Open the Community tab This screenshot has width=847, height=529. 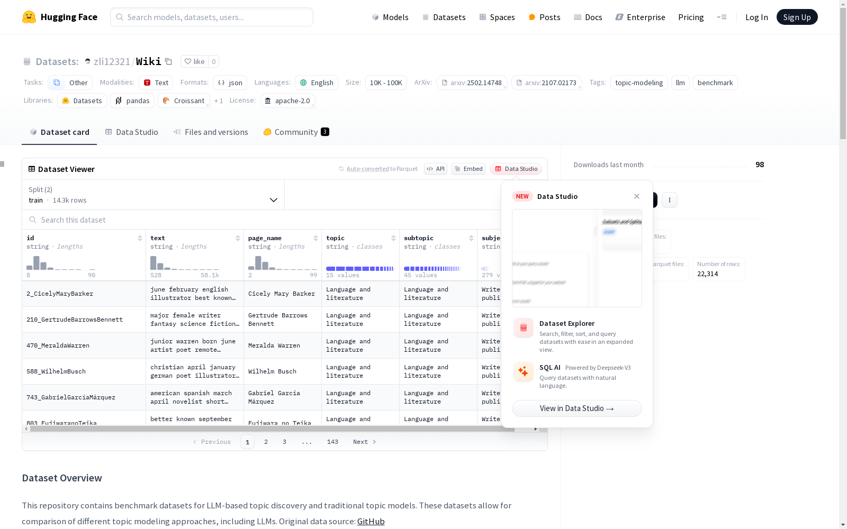(296, 132)
